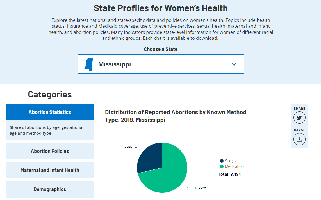Viewport: 321px width, 200px height.
Task: Open the Mississippi state name dropdown
Action: (x=115, y=64)
